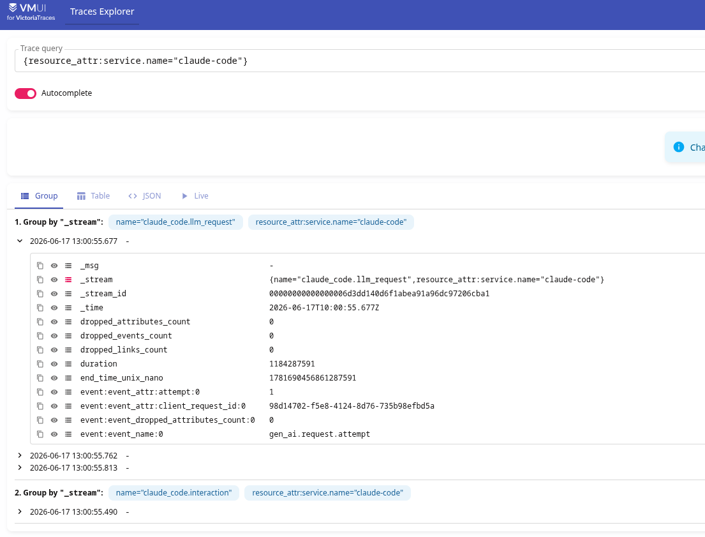The image size is (705, 537).
Task: Toggle visibility of event_name:0 field
Action: 54,434
